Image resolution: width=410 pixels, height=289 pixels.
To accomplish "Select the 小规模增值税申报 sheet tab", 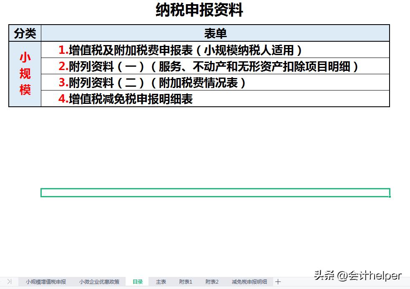I will coord(46,281).
